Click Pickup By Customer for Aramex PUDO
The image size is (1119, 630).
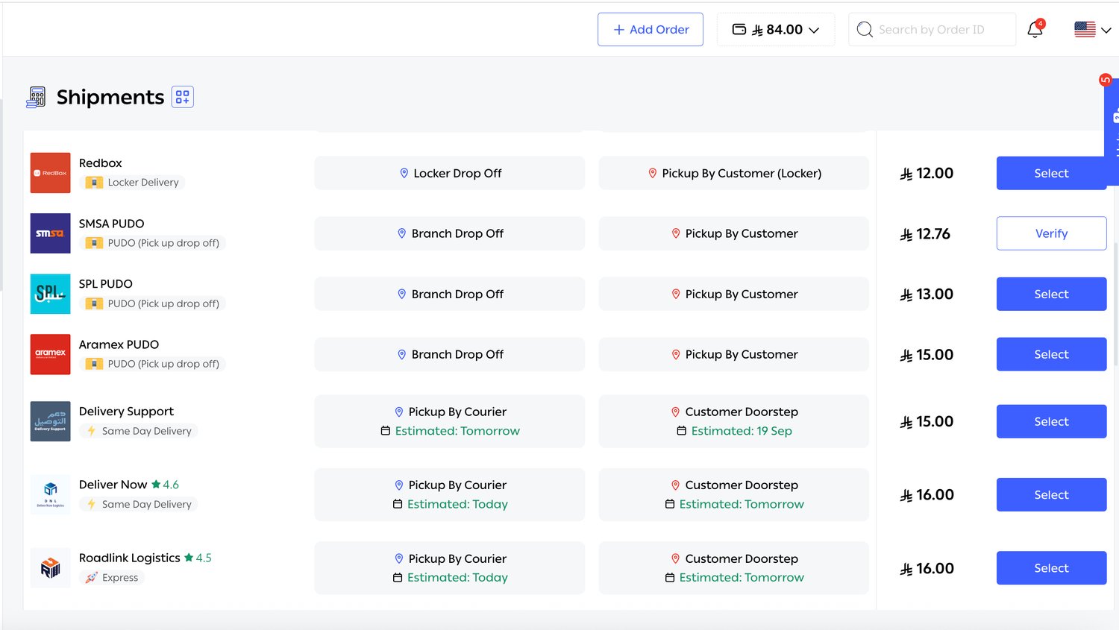(x=734, y=354)
